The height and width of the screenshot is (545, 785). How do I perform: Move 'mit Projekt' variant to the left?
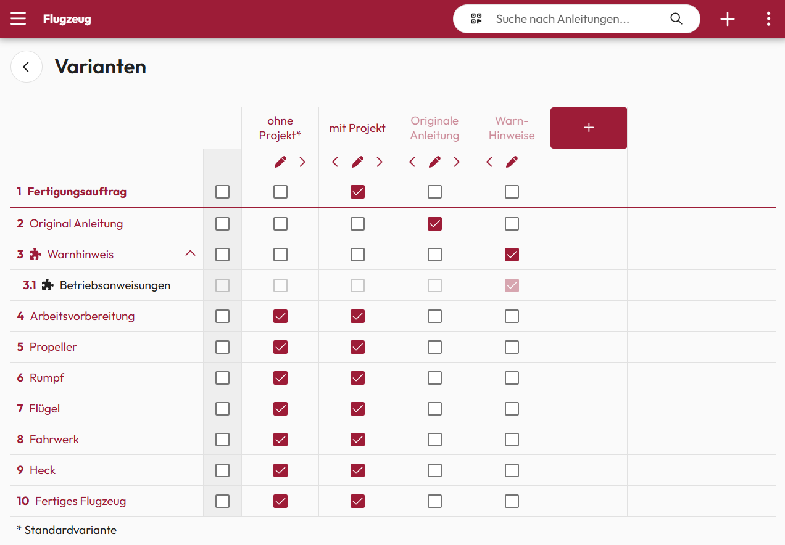point(335,162)
